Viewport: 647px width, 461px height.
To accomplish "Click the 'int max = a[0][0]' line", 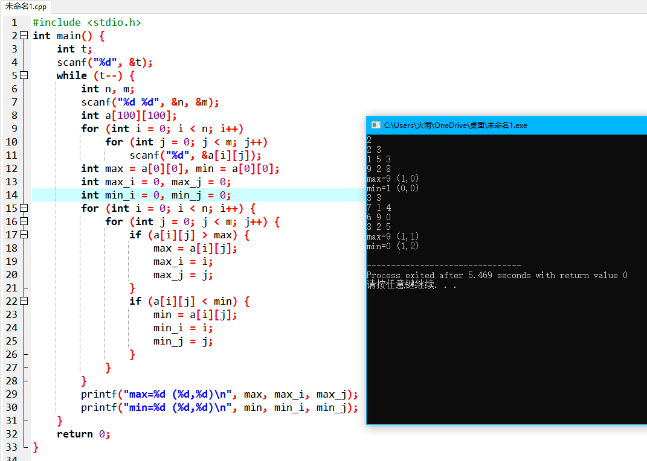I will tap(180, 168).
